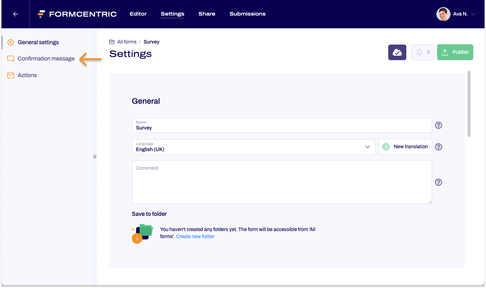The height and width of the screenshot is (288, 486).
Task: Expand the user menu chevron
Action: tap(473, 14)
